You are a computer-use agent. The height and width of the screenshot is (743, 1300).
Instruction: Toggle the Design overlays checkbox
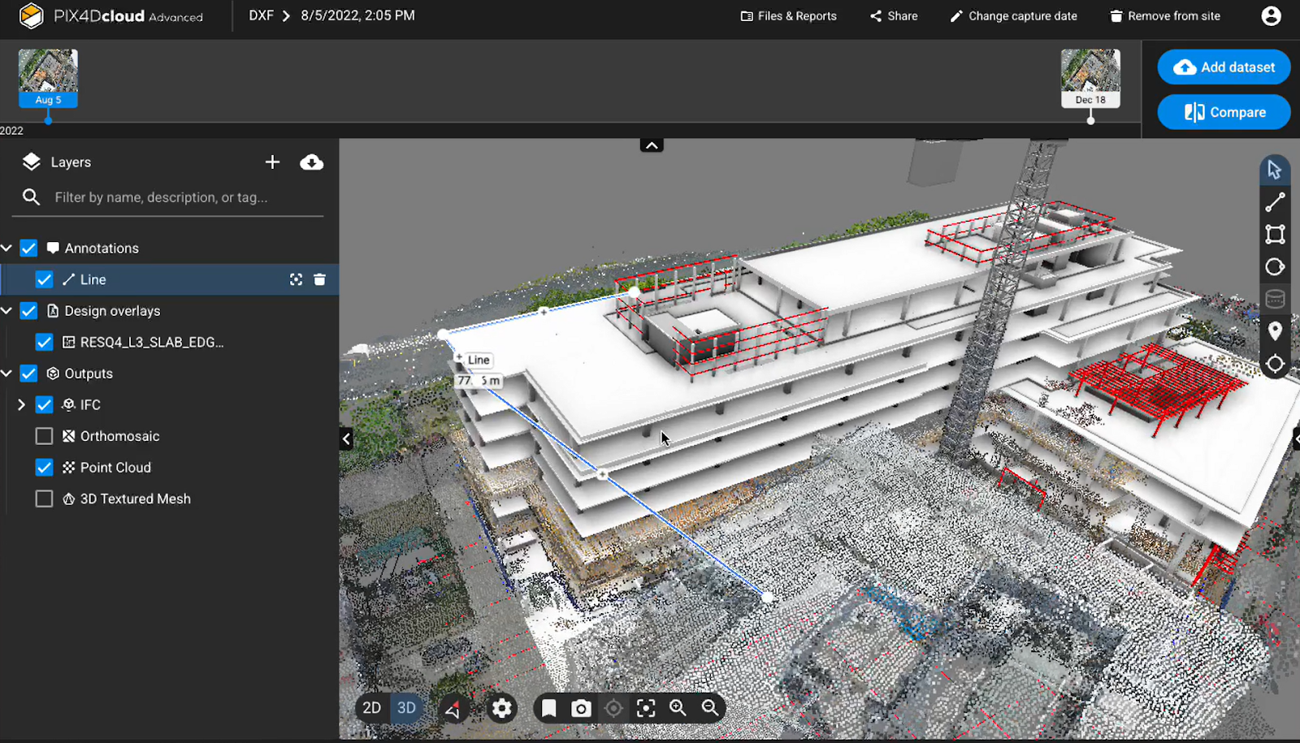28,311
